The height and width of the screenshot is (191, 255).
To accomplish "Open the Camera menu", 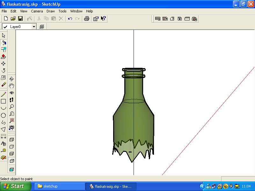I will pos(37,11).
